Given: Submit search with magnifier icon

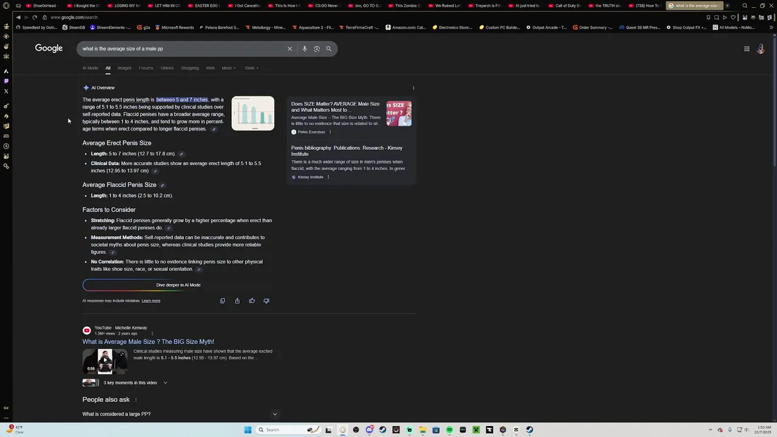Looking at the screenshot, I should (329, 49).
